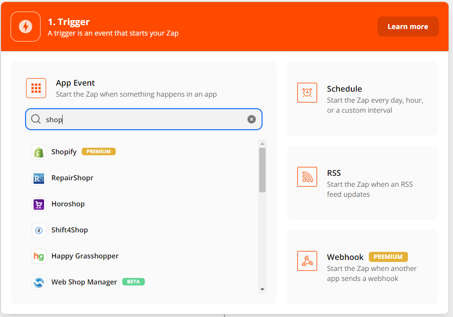Click the app results scrollbar thumb

(262, 170)
